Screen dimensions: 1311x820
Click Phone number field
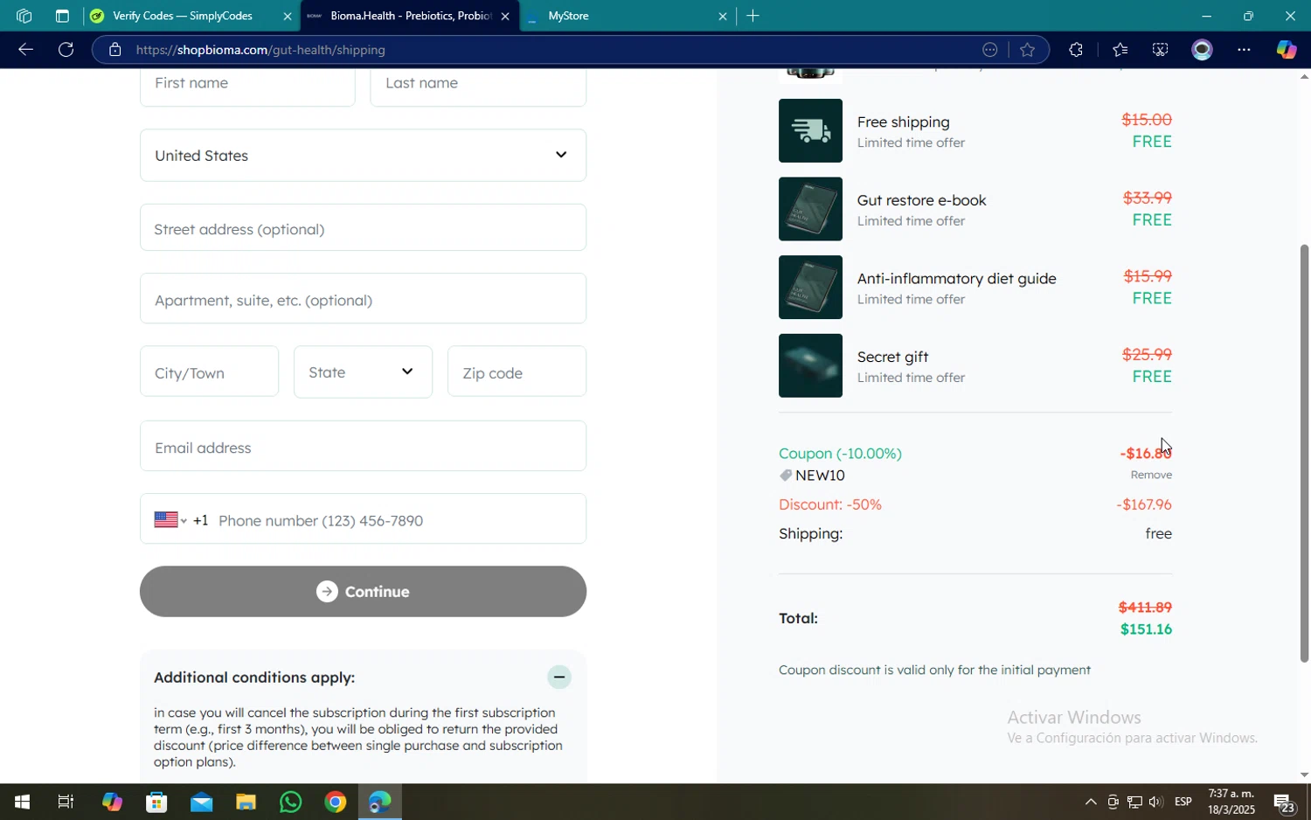click(x=398, y=520)
